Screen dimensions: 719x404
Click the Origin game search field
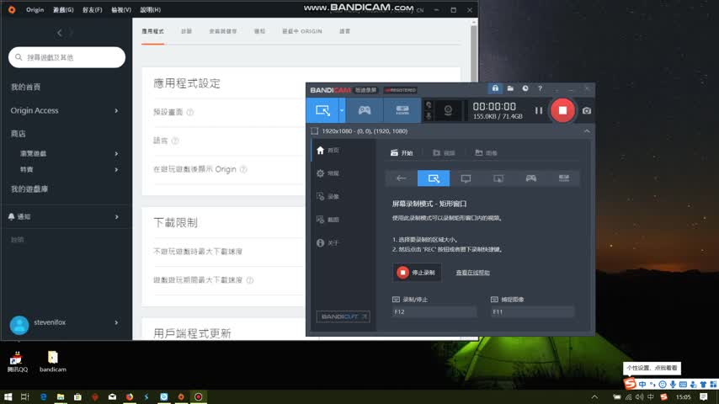coord(67,57)
